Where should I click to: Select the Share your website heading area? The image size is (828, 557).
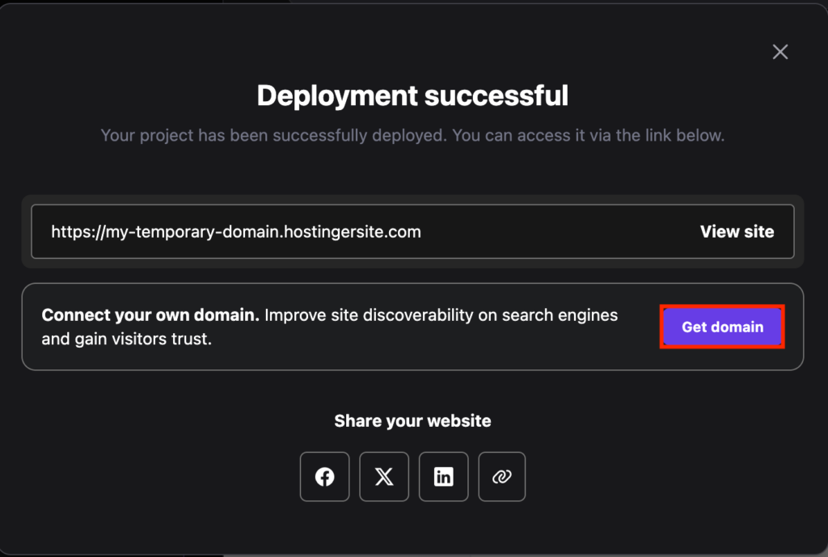point(412,420)
